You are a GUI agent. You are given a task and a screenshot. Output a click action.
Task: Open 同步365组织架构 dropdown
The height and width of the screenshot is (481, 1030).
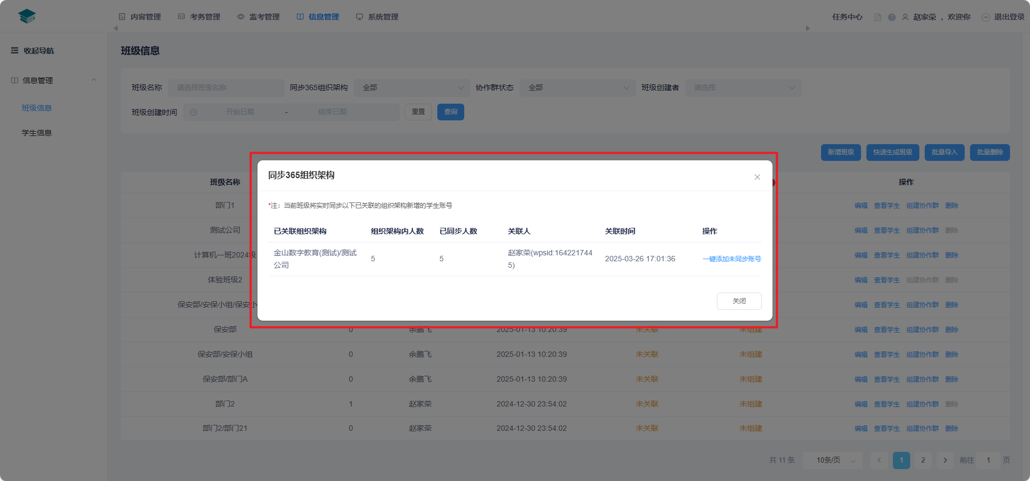pos(412,88)
